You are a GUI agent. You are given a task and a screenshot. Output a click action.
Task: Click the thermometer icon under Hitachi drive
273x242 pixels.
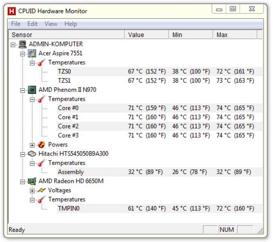pyautogui.click(x=42, y=163)
